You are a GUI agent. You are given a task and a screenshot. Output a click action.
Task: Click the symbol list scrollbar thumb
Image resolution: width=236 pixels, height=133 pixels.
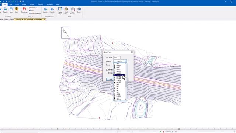click(x=126, y=84)
